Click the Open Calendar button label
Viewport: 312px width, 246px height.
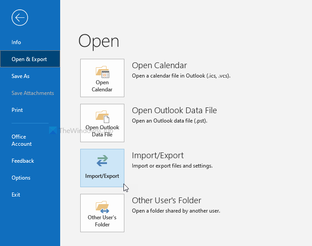click(x=102, y=86)
